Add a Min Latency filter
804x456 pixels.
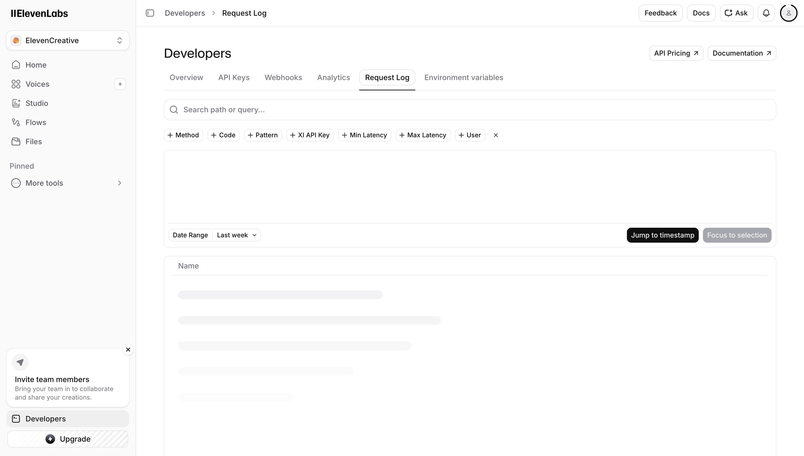pyautogui.click(x=364, y=135)
